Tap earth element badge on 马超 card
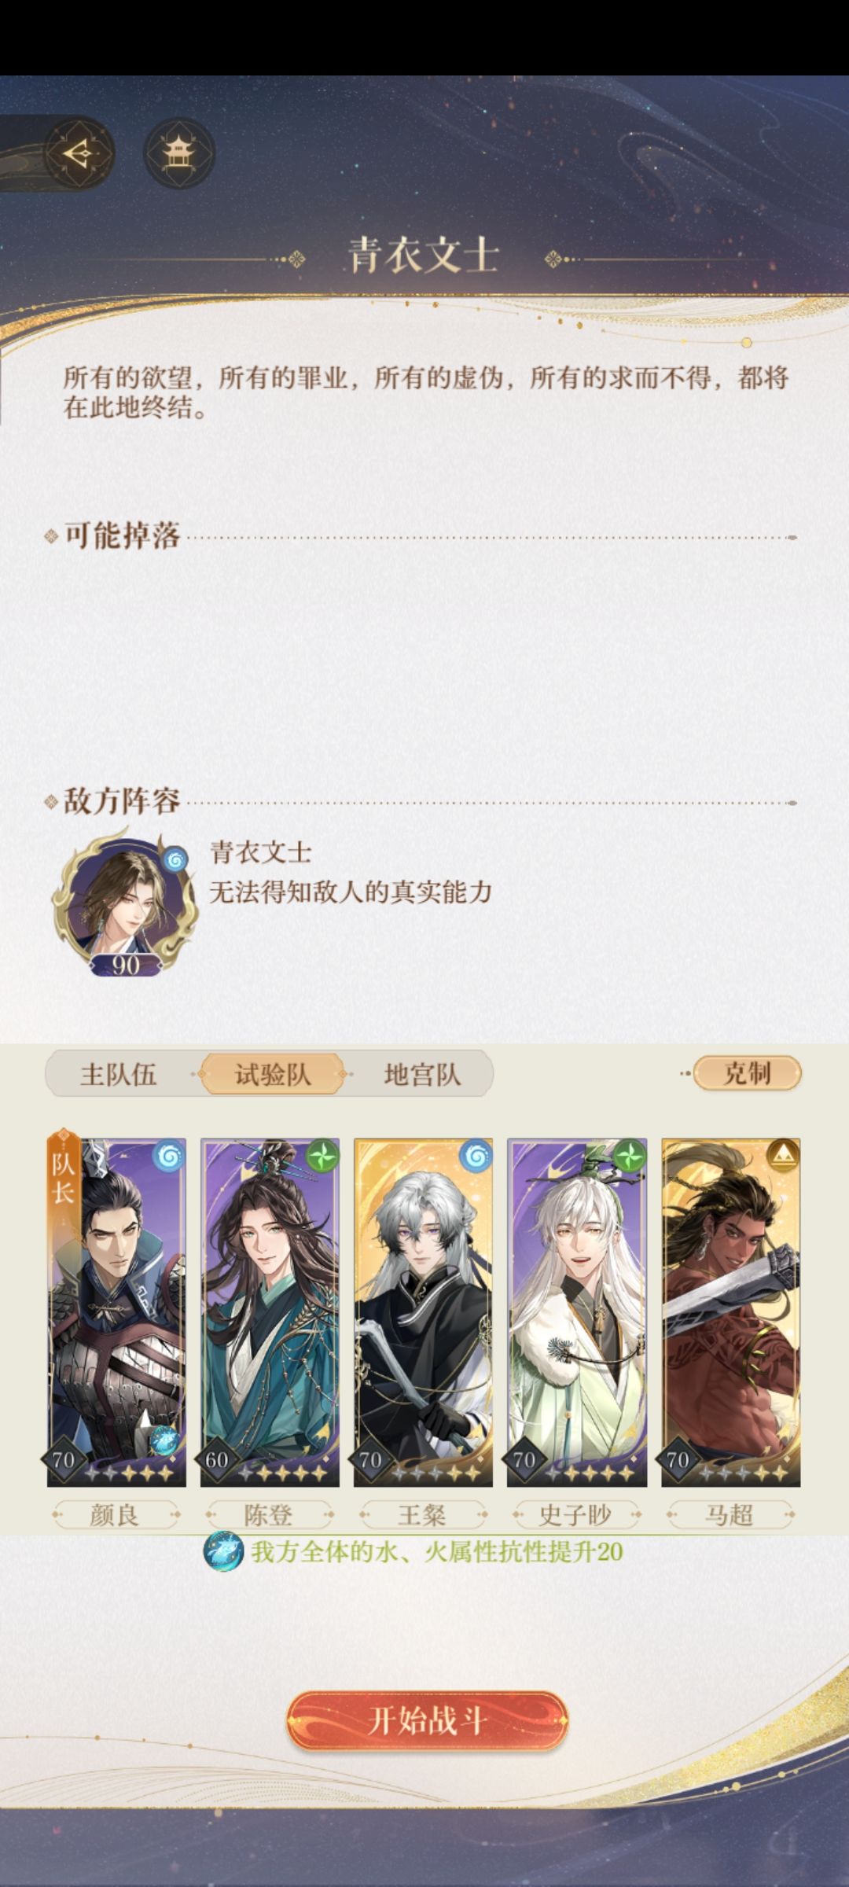Viewport: 849px width, 1887px height. tap(783, 1157)
